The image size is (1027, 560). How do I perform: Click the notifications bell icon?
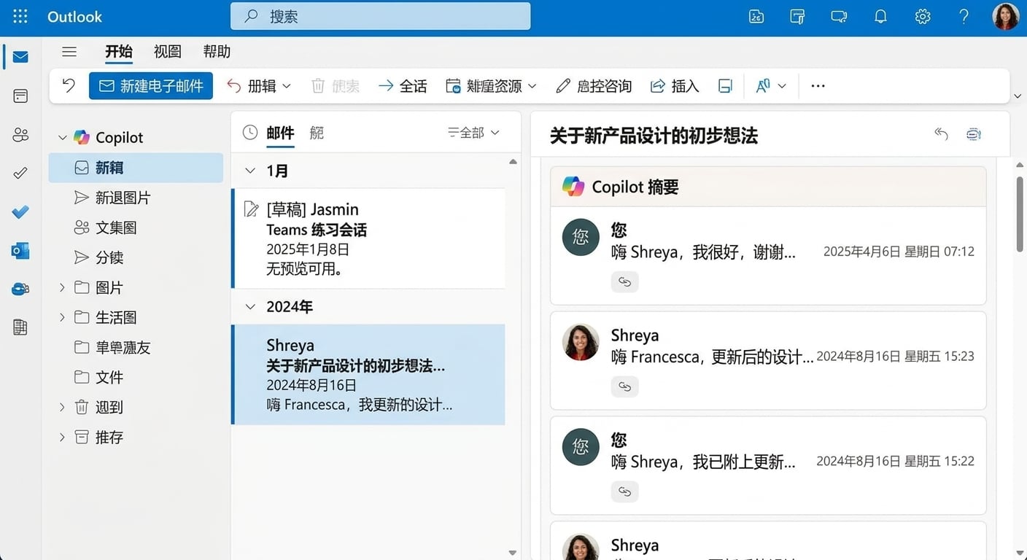(x=881, y=17)
